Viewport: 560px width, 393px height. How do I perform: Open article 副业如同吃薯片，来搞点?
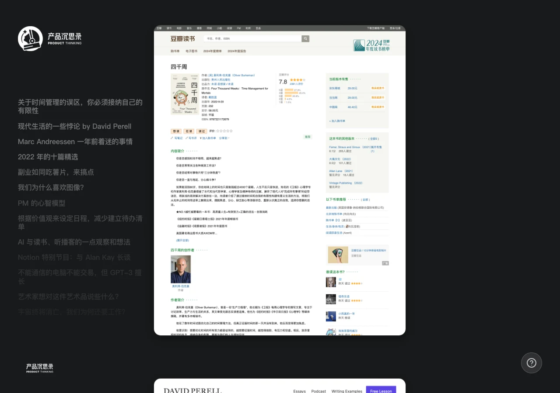(x=56, y=172)
